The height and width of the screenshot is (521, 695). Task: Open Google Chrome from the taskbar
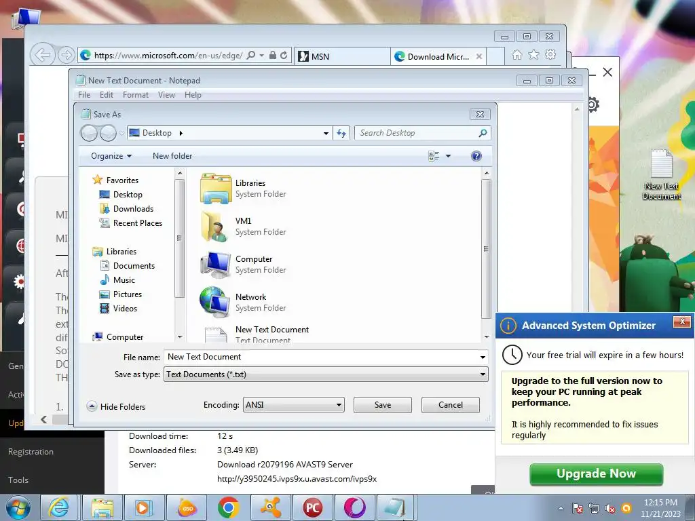(x=229, y=507)
